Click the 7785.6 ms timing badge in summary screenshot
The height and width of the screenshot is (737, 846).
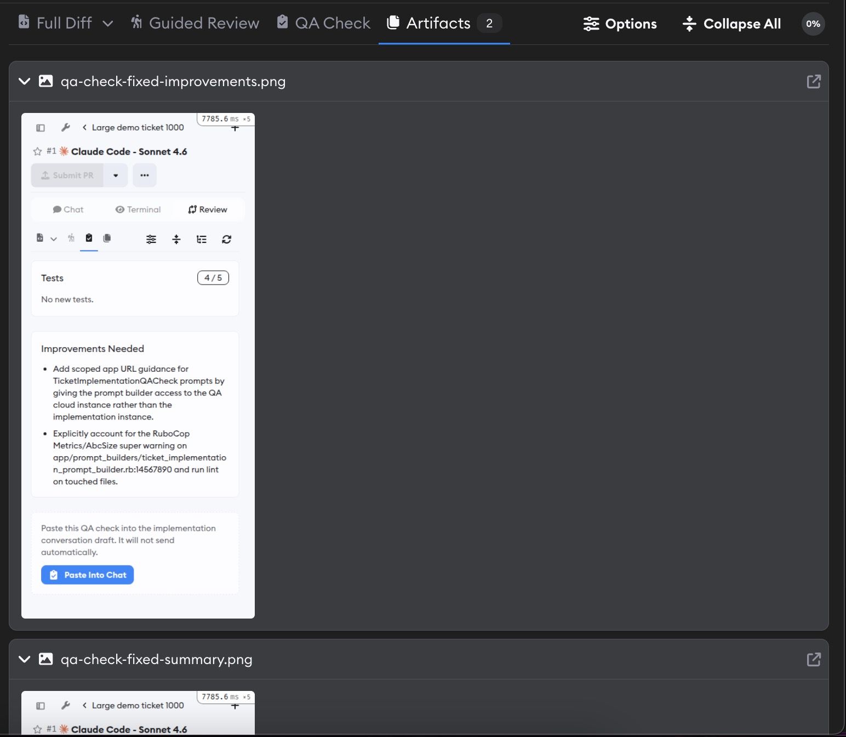point(226,697)
